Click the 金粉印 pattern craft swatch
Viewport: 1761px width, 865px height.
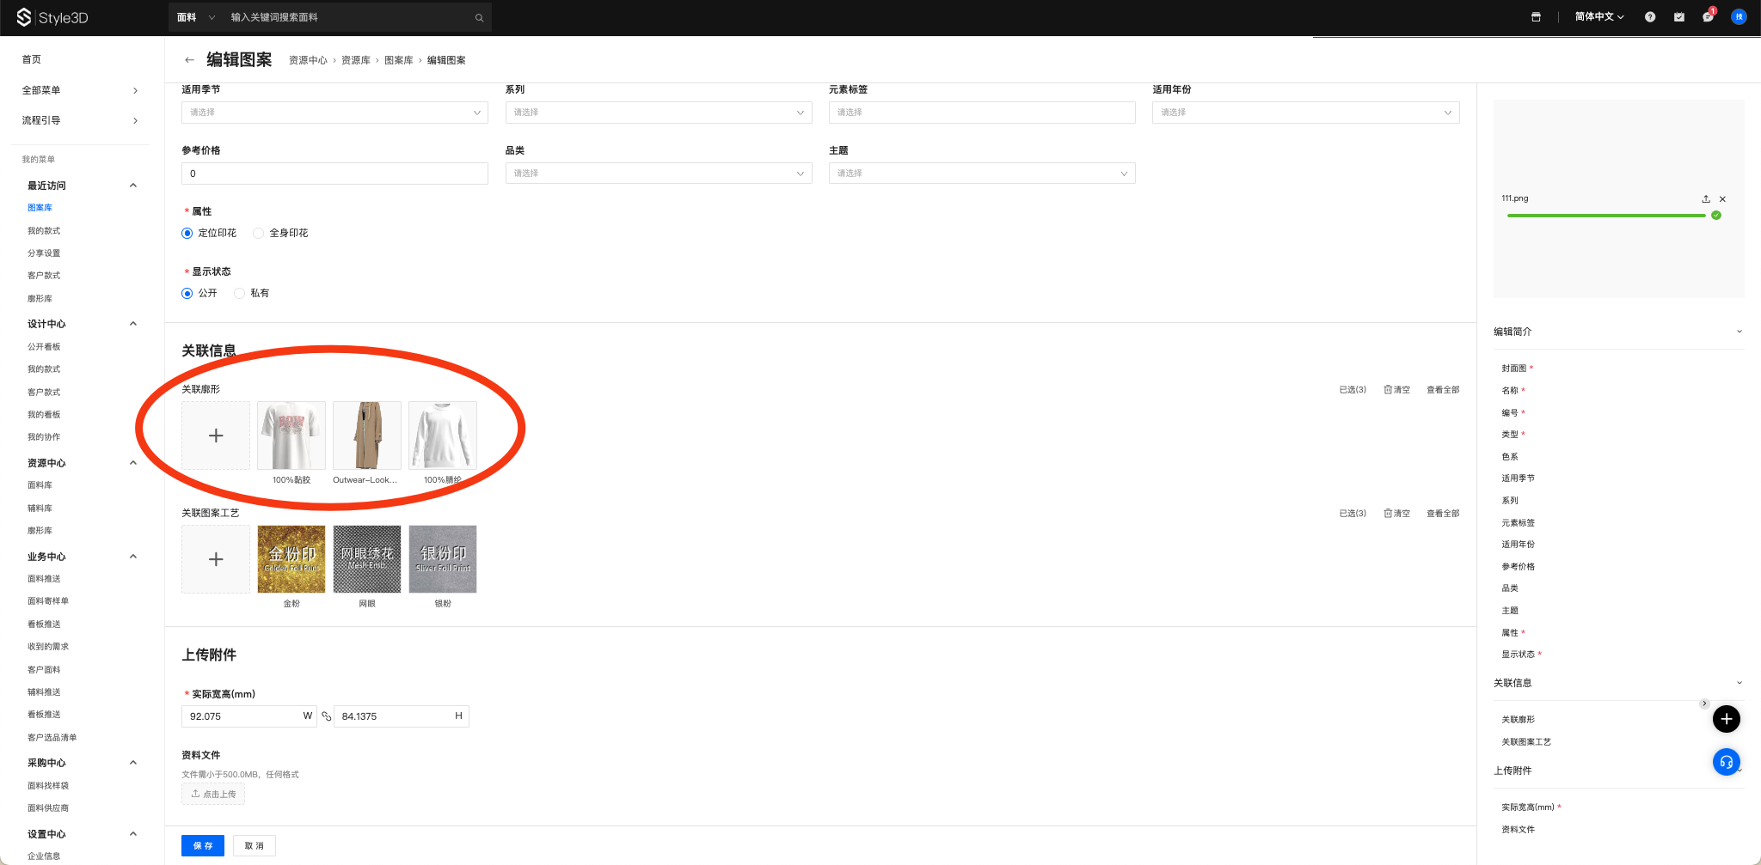point(291,559)
